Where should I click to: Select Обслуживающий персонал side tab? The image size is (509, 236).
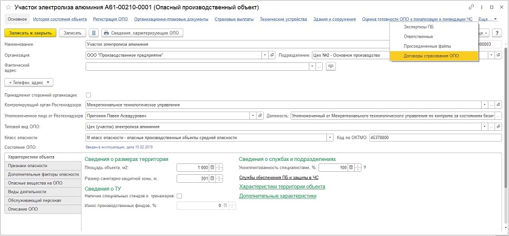tap(43, 200)
